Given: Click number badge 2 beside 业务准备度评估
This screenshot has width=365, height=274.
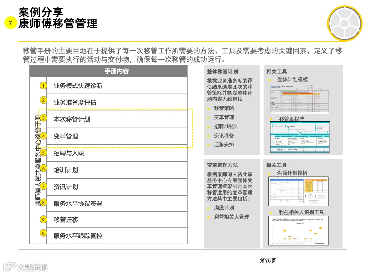Looking at the screenshot, I should pyautogui.click(x=43, y=100).
